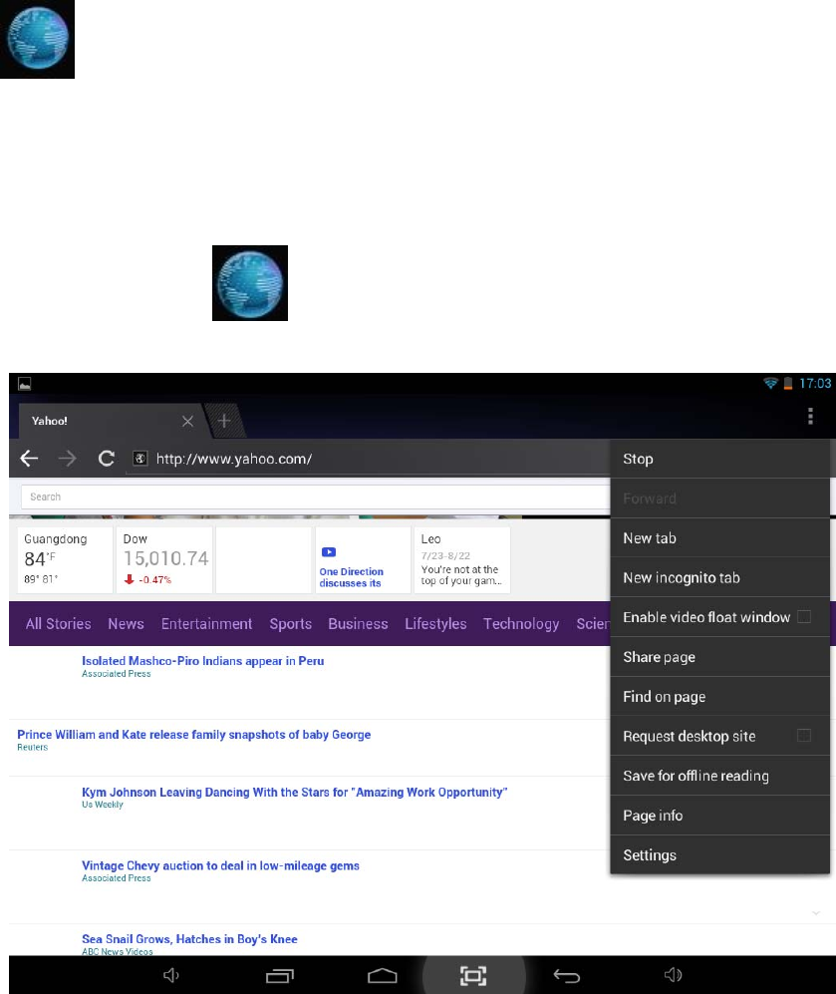The height and width of the screenshot is (994, 836).
Task: Check Enable video float window box
Action: [804, 617]
